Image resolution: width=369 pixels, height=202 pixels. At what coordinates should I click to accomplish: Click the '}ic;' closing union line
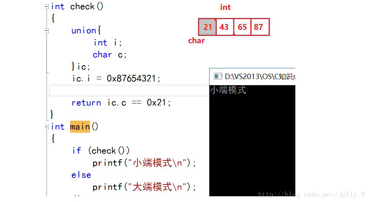(81, 66)
